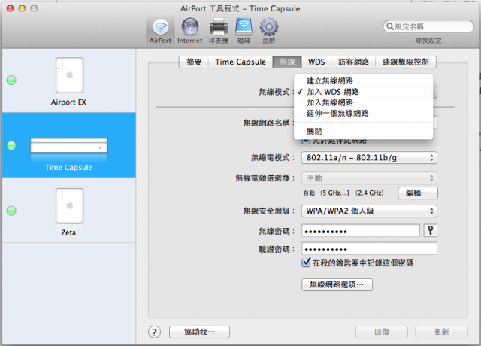Viewport: 481px width, 346px height.
Task: Click the 回復 revert button
Action: tap(382, 332)
